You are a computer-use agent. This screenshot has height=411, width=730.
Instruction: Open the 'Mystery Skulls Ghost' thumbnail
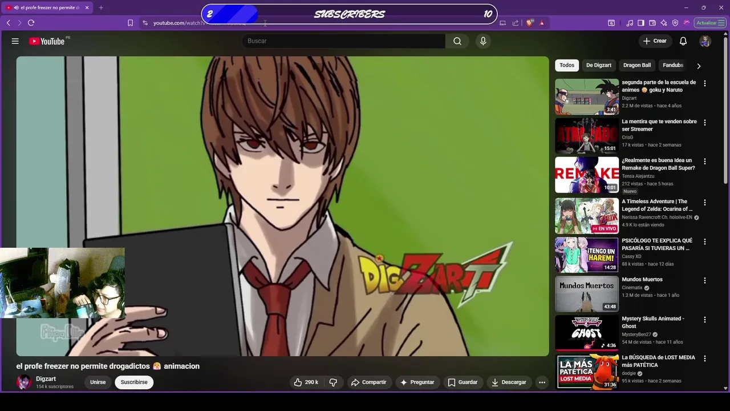[x=587, y=333]
